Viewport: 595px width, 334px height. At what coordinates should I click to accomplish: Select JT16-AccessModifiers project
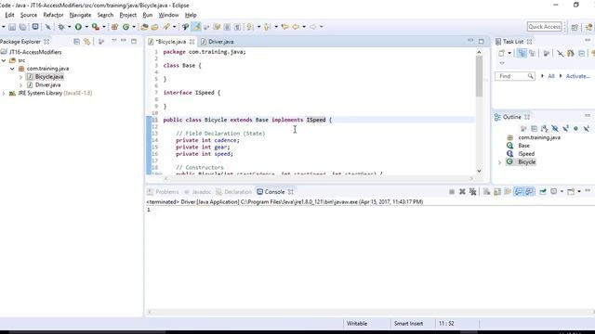[x=35, y=52]
